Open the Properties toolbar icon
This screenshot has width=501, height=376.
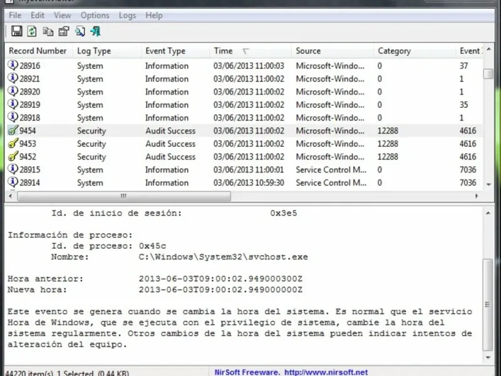tap(64, 31)
